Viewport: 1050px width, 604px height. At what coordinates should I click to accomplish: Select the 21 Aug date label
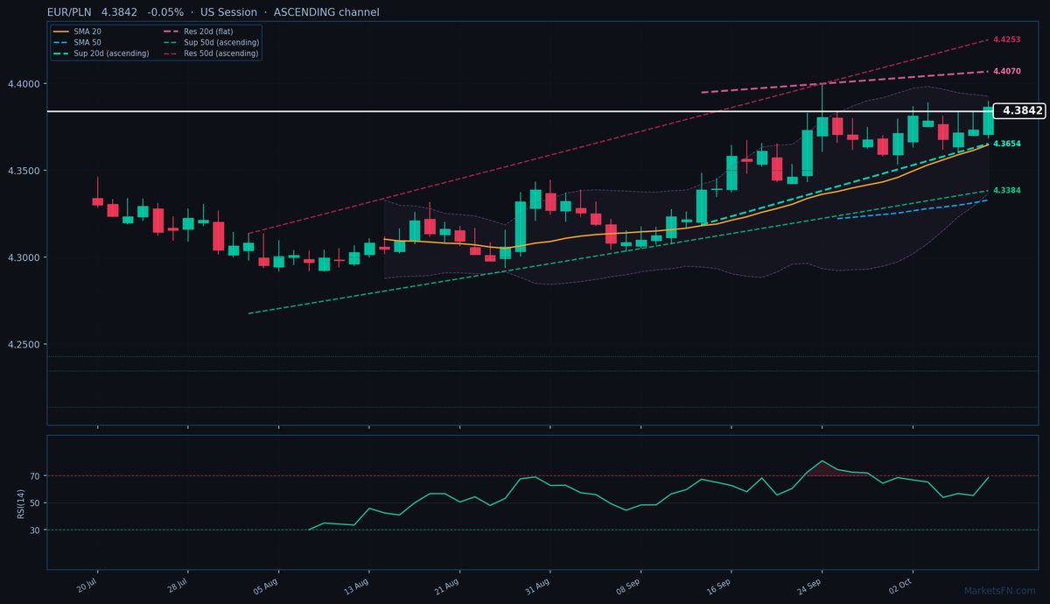448,586
